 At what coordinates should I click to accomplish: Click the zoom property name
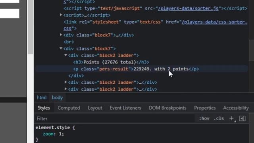[x=48, y=134]
